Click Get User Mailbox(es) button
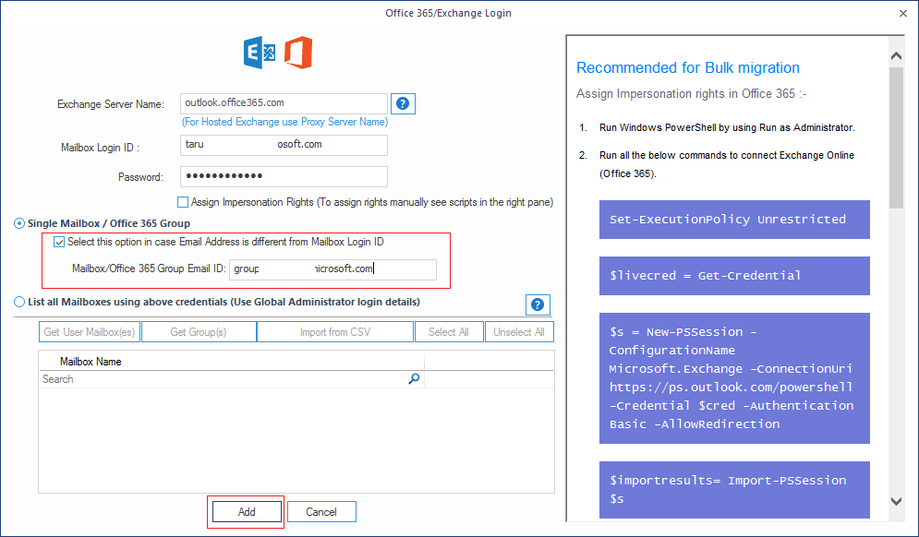 point(90,332)
